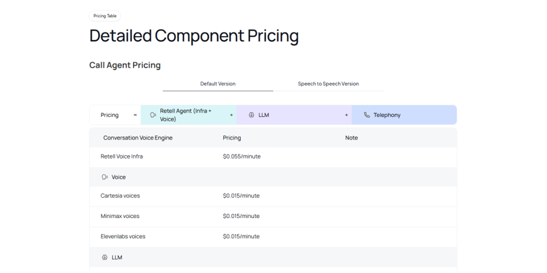Click the LLM section icon below Elevenlabs row

pyautogui.click(x=105, y=257)
